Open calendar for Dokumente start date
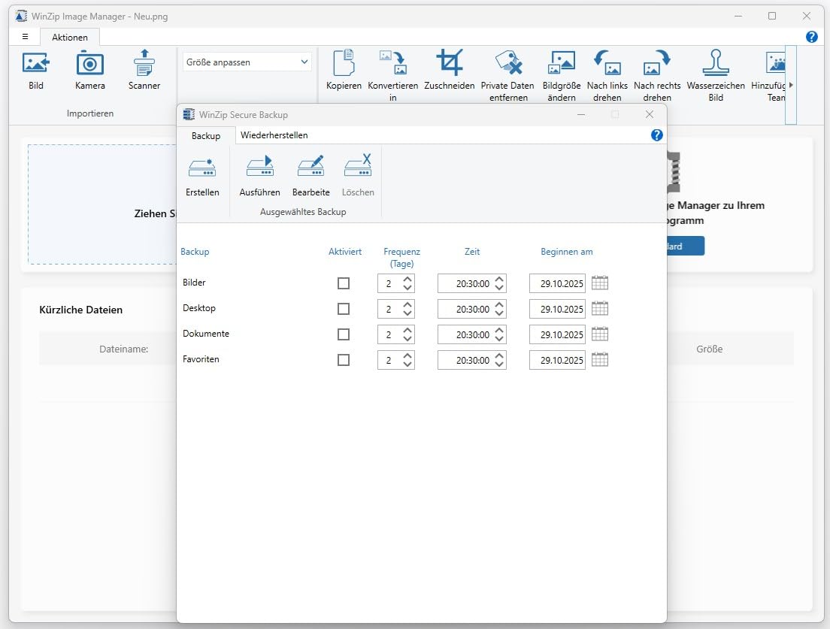The height and width of the screenshot is (629, 830). click(x=600, y=334)
